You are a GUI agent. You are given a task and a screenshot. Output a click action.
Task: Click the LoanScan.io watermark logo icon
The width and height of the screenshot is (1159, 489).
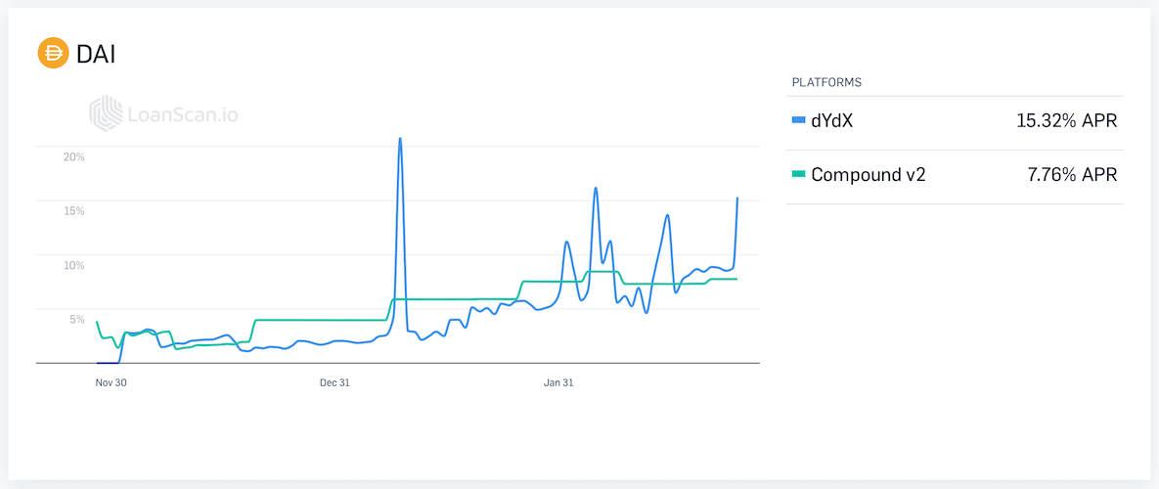pyautogui.click(x=106, y=114)
